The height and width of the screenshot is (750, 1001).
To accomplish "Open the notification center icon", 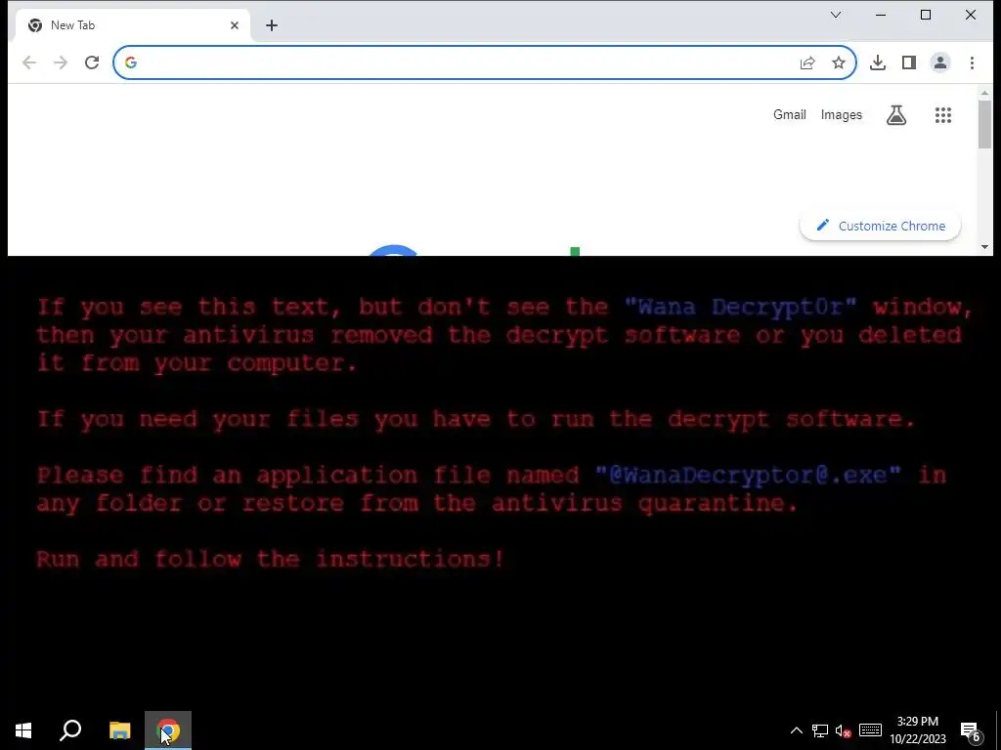I will 971,730.
